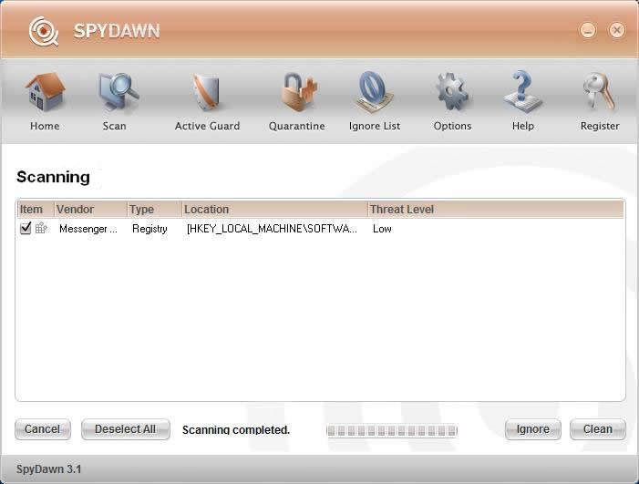Open Help question mark icon
This screenshot has height=484, width=639.
point(523,93)
